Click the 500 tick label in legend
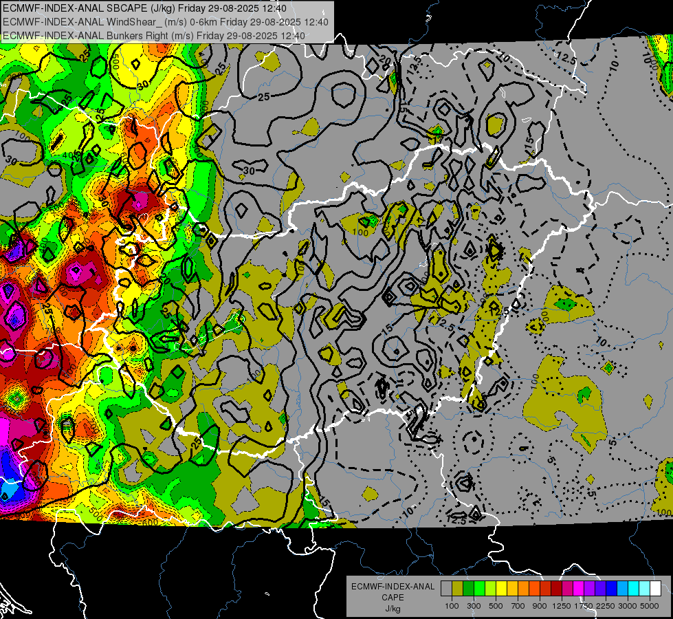Viewport: 673px width, 619px height. (x=496, y=606)
